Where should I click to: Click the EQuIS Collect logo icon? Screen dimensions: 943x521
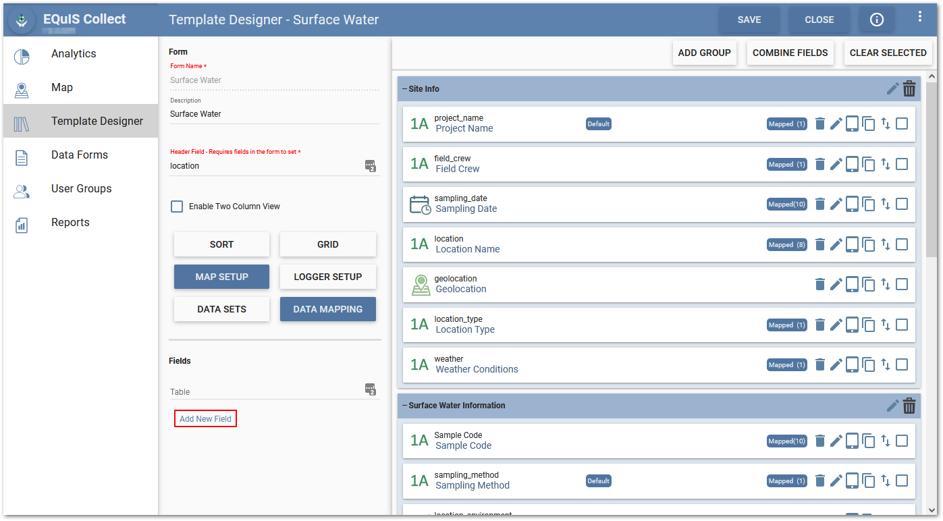pos(22,20)
